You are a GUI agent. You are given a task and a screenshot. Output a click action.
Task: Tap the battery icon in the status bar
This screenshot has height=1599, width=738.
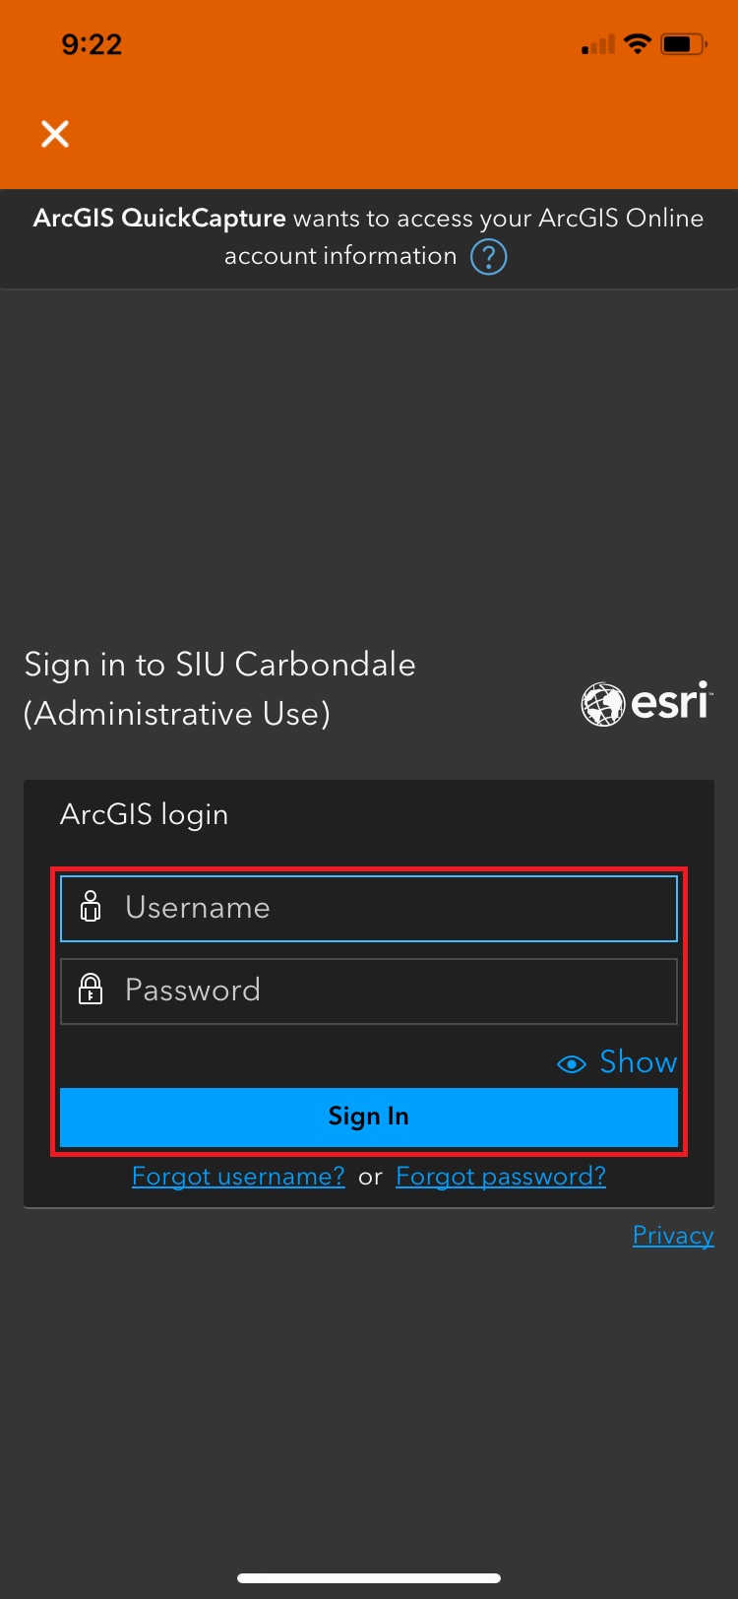tap(684, 44)
